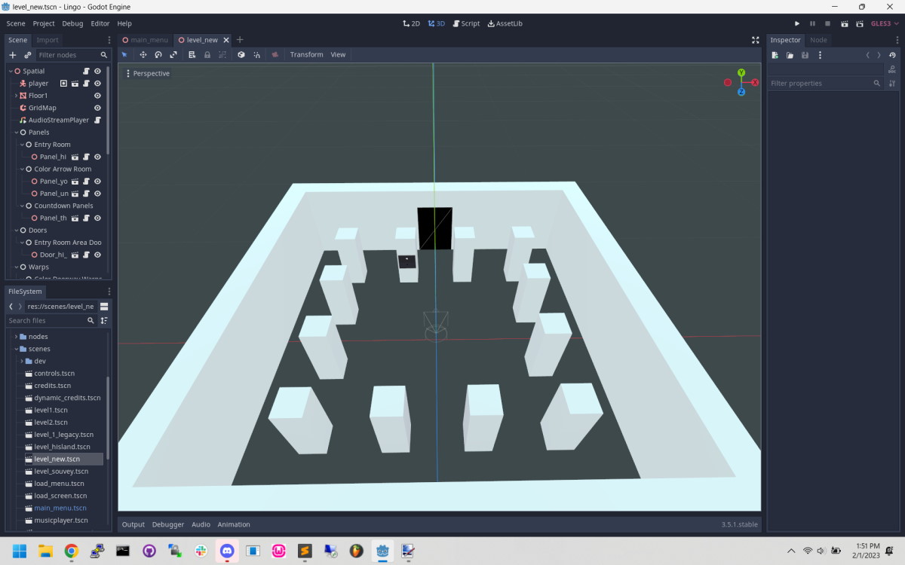This screenshot has height=565, width=905.
Task: Hide the GridMap node
Action: click(97, 108)
